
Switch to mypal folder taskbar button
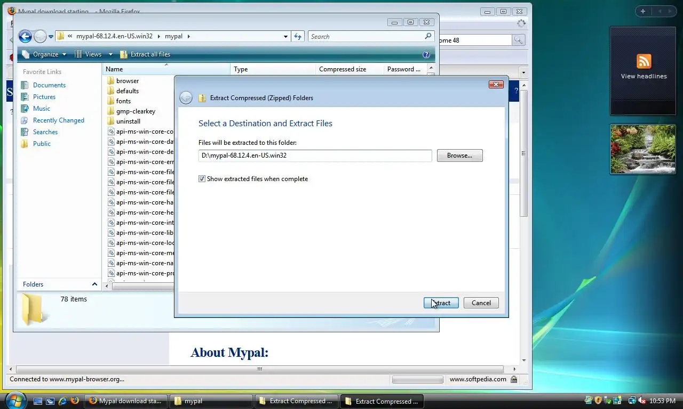211,401
